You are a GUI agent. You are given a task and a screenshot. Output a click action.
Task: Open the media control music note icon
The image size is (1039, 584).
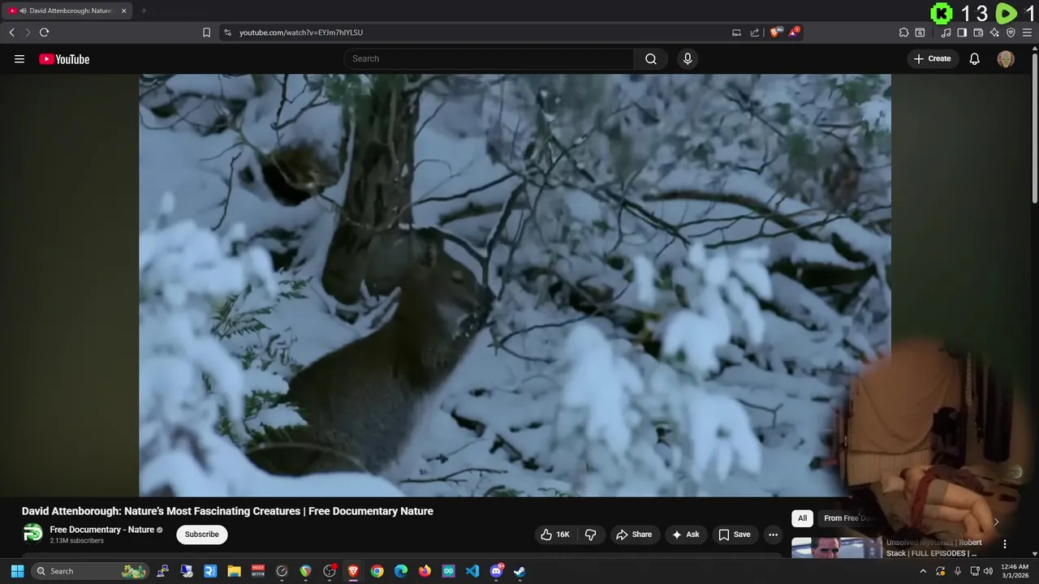point(946,32)
